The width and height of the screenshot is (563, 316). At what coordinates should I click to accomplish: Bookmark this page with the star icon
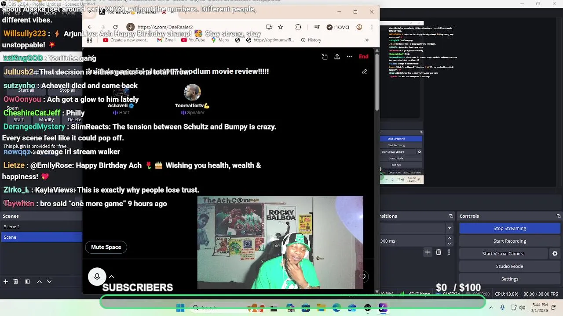(280, 27)
